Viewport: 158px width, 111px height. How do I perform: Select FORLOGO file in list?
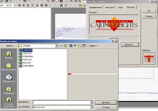(x=25, y=59)
